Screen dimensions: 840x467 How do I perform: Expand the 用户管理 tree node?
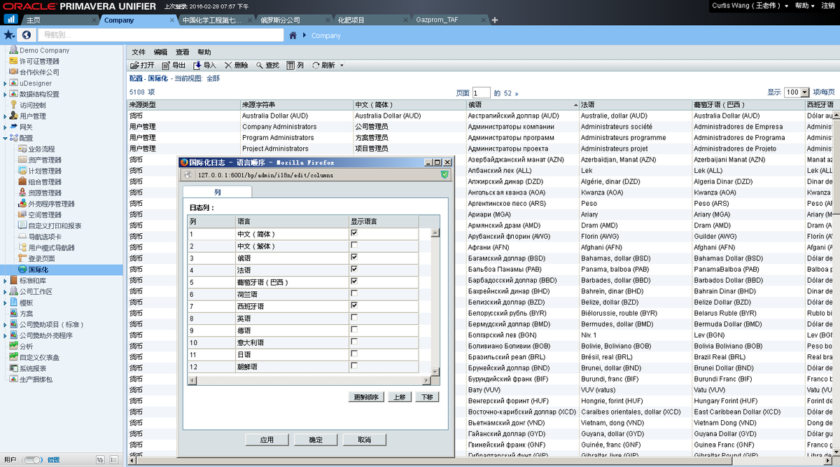pos(5,116)
